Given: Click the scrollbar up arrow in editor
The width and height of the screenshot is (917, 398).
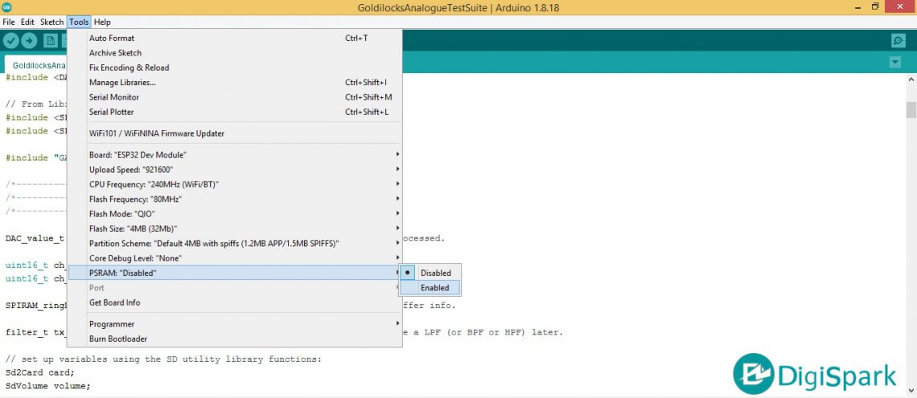Looking at the screenshot, I should point(911,80).
